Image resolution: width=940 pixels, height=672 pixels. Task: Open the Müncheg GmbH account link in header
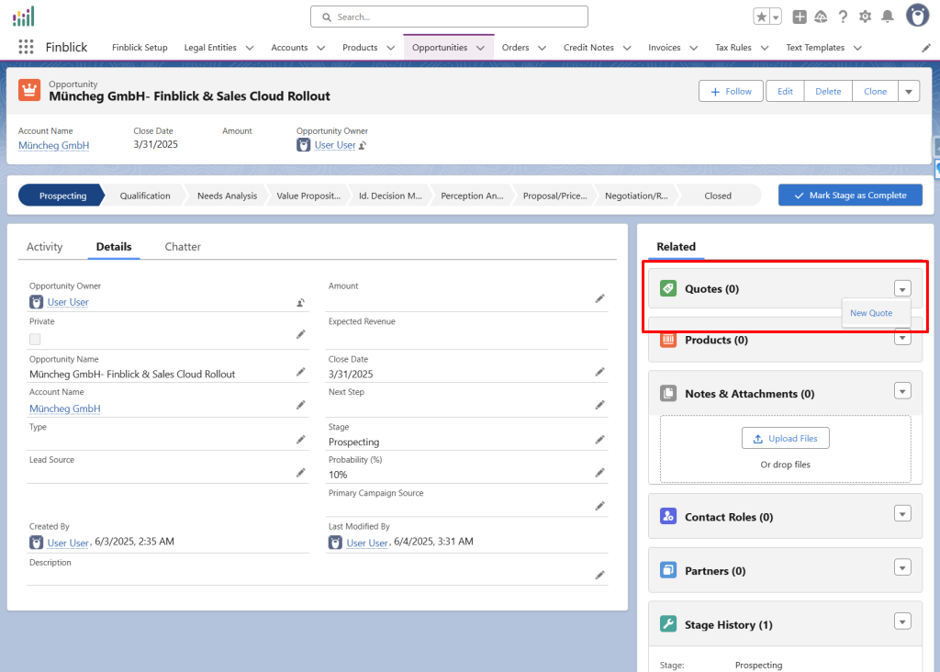click(53, 145)
